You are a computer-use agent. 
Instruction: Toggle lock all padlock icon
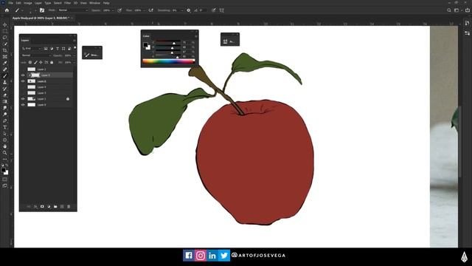(x=52, y=62)
